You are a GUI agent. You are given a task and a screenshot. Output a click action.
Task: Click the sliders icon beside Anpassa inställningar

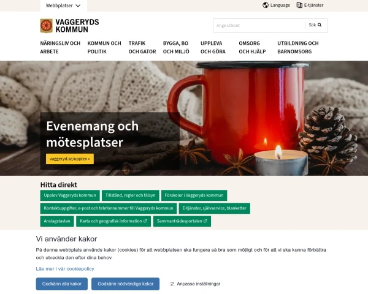[x=172, y=284]
